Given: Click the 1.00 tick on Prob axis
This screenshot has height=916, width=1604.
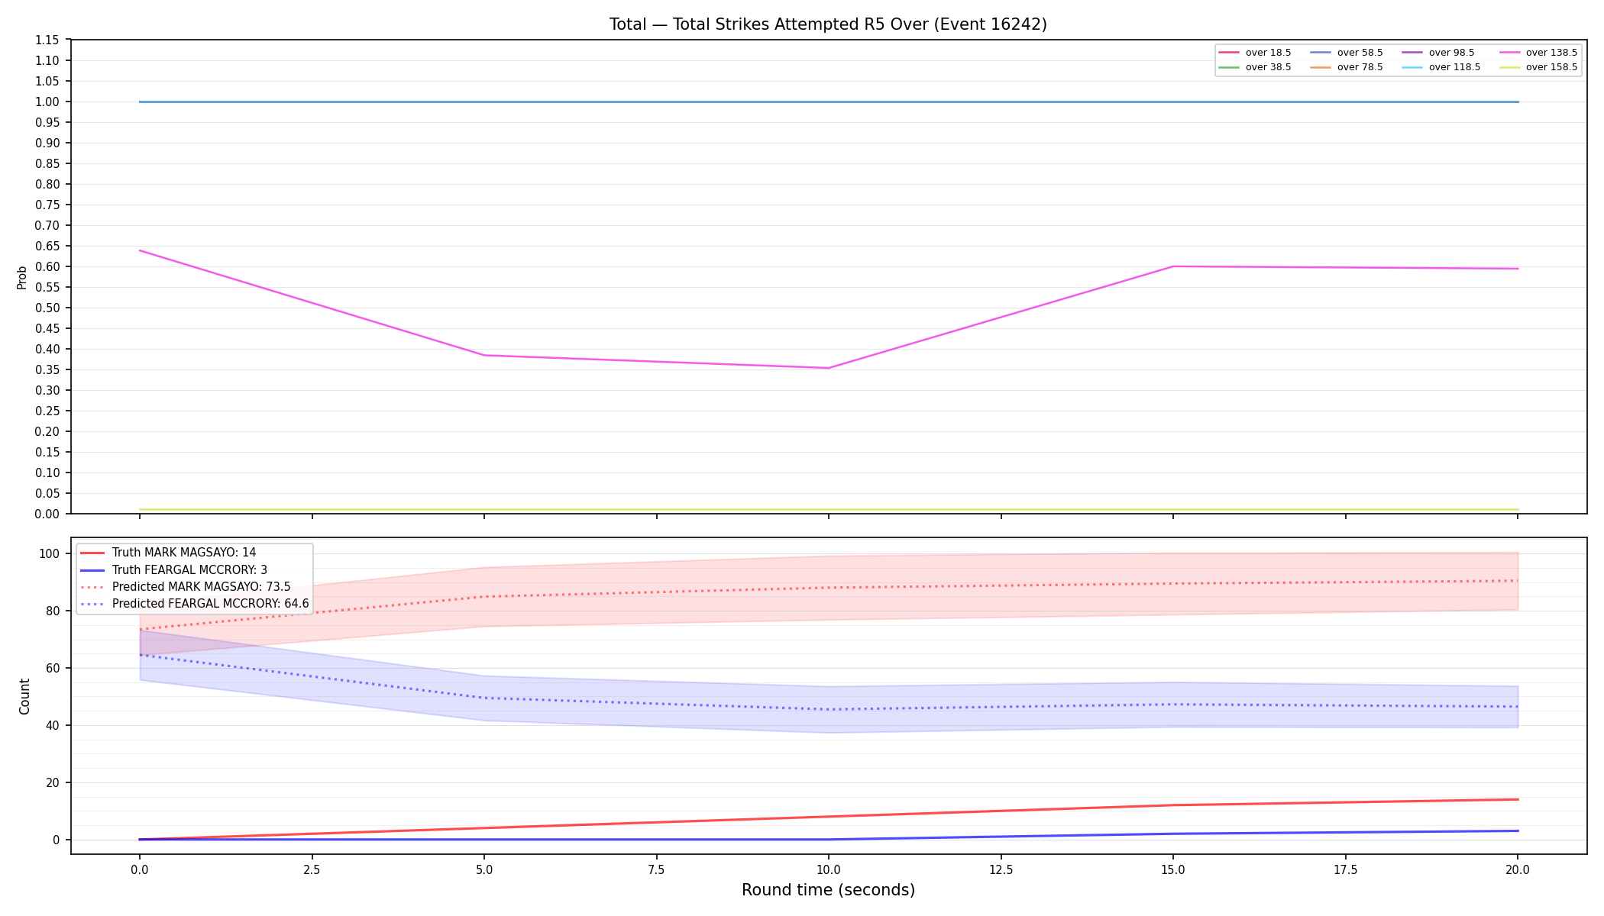Looking at the screenshot, I should pyautogui.click(x=47, y=102).
